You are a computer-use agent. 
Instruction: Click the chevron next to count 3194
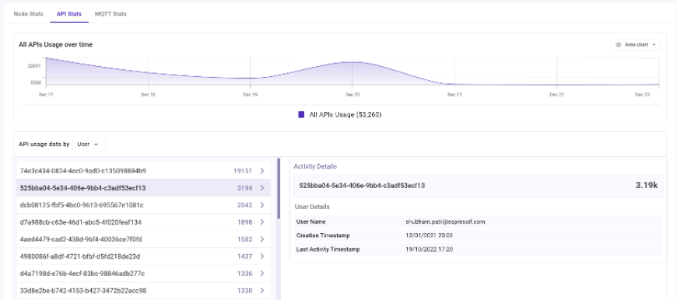click(x=262, y=188)
